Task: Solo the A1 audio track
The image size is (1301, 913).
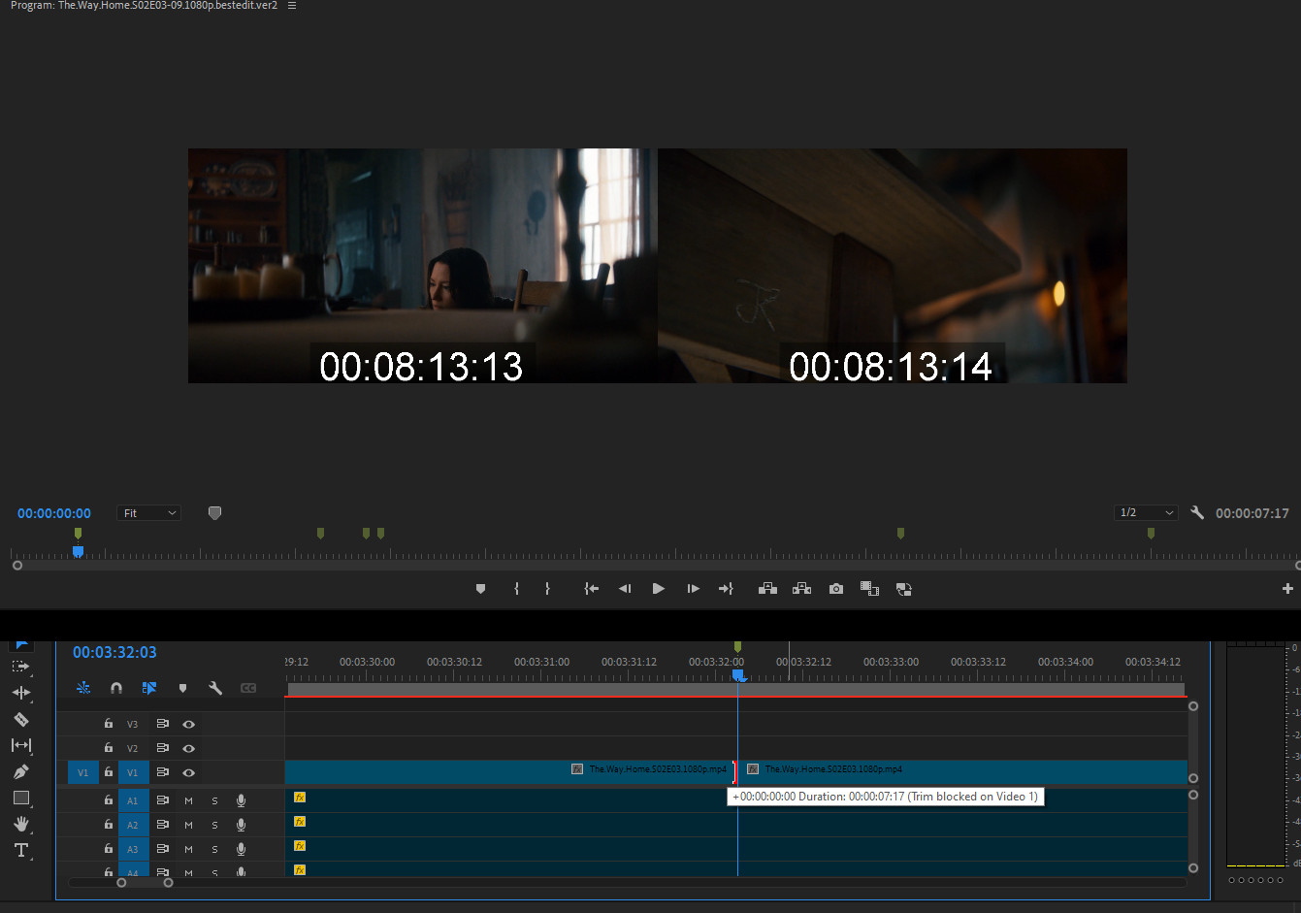Action: click(x=214, y=800)
